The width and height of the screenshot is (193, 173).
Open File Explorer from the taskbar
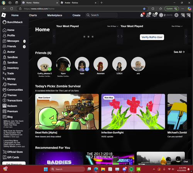tap(103, 169)
